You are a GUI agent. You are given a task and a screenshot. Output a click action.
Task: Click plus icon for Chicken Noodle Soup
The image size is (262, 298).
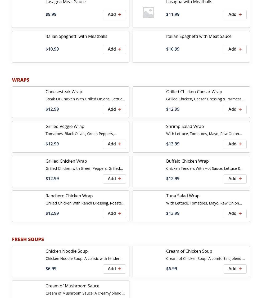[120, 269]
